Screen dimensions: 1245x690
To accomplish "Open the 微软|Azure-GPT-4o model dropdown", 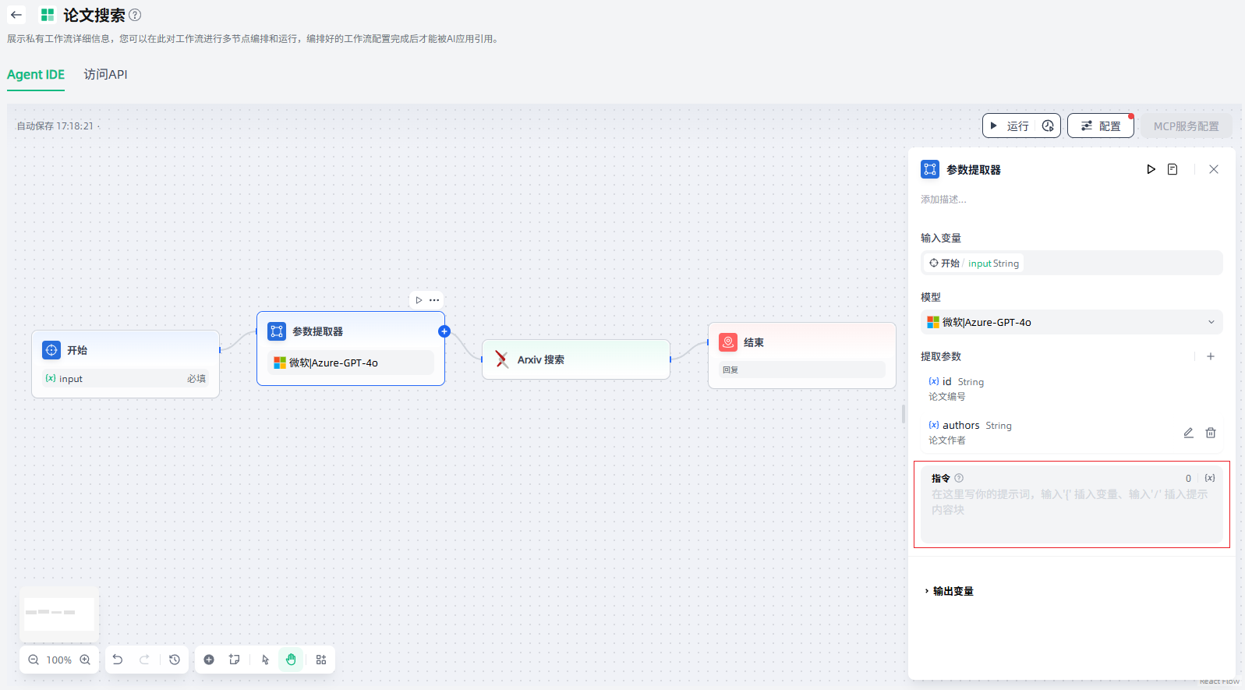I will click(x=1071, y=322).
